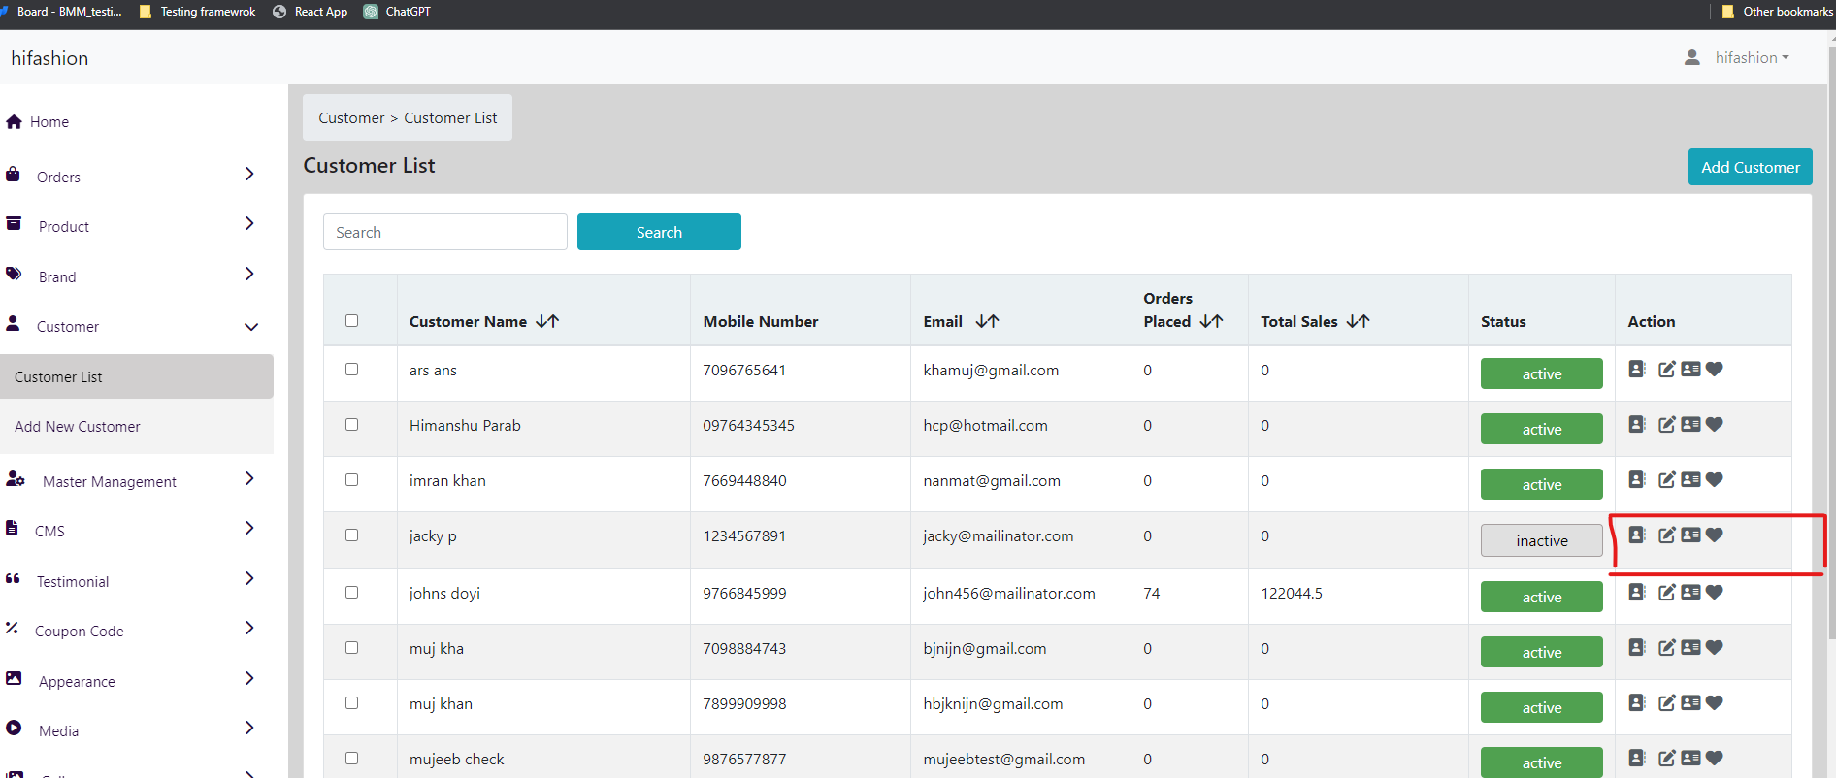
Task: Click the edit icon for mujeeb check
Action: pos(1666,759)
